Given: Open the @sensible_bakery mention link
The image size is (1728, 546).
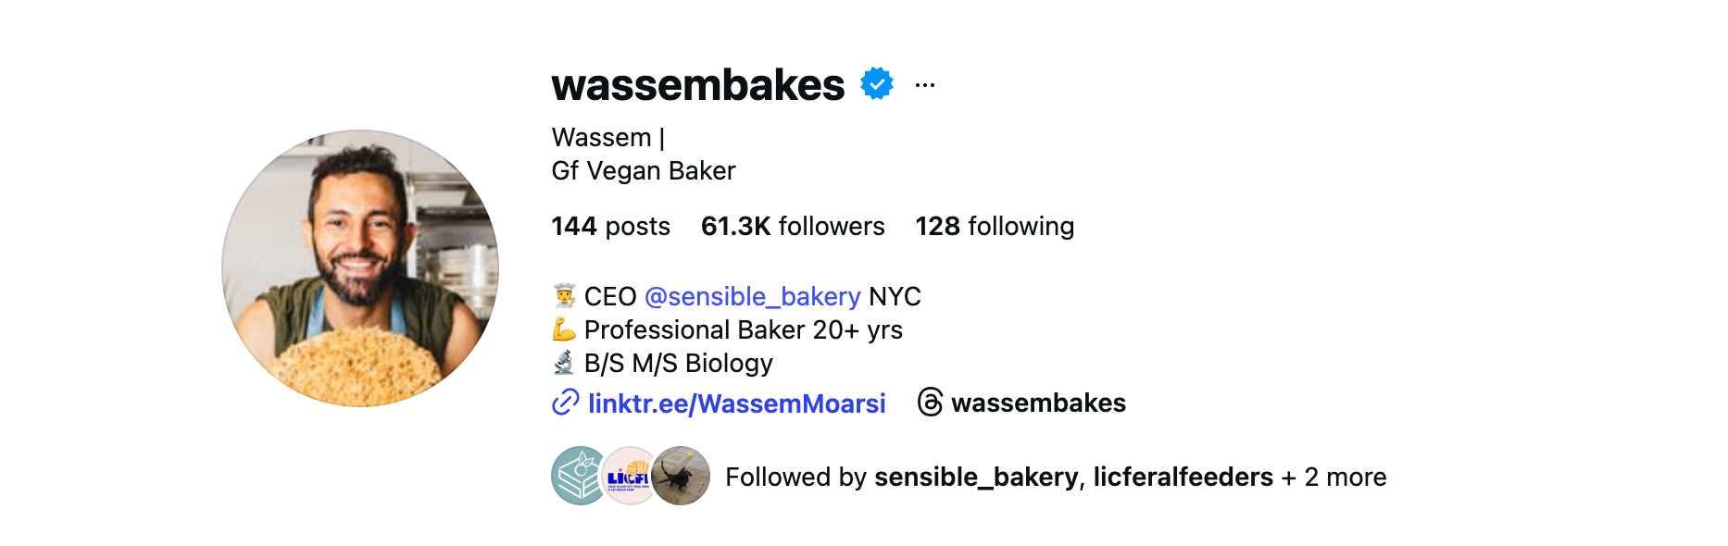Looking at the screenshot, I should coord(752,297).
